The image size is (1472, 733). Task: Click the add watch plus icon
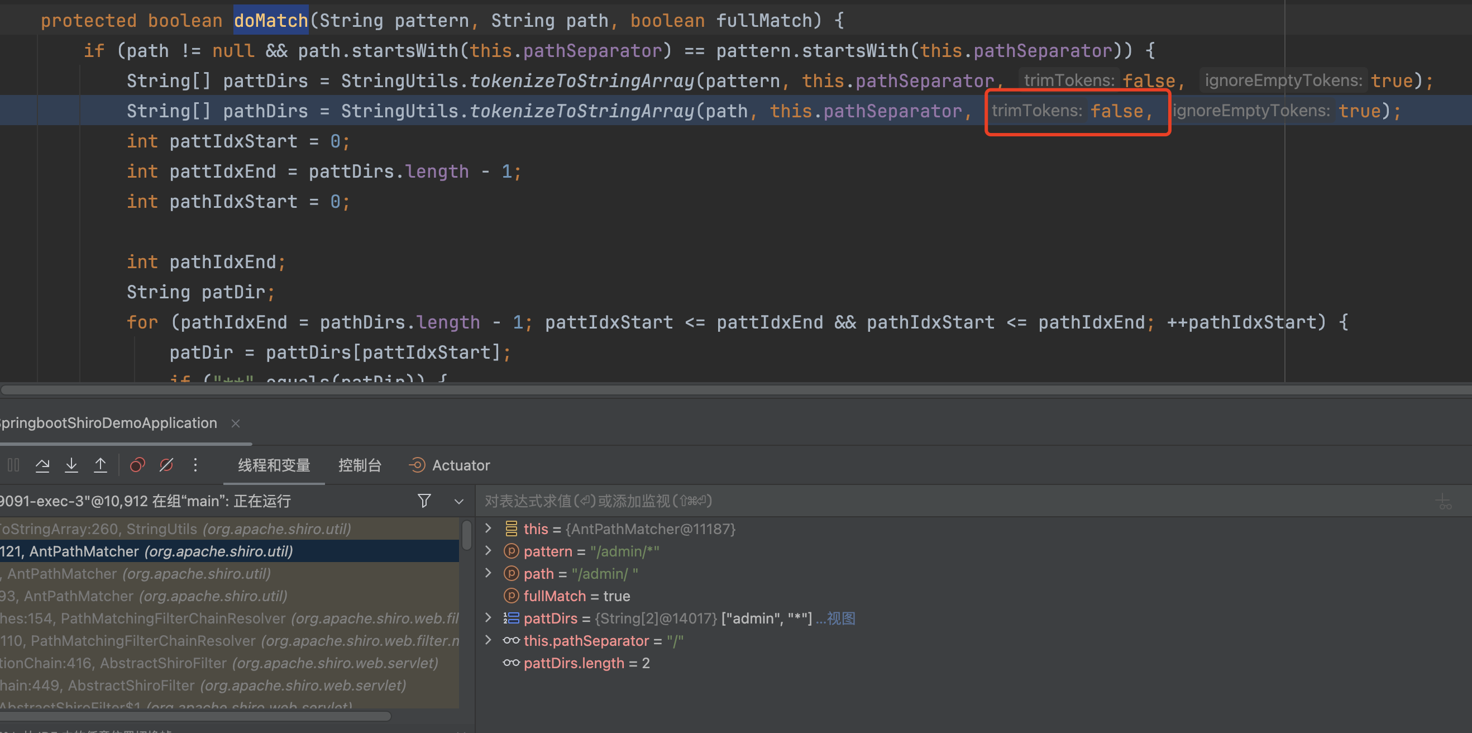(1444, 502)
